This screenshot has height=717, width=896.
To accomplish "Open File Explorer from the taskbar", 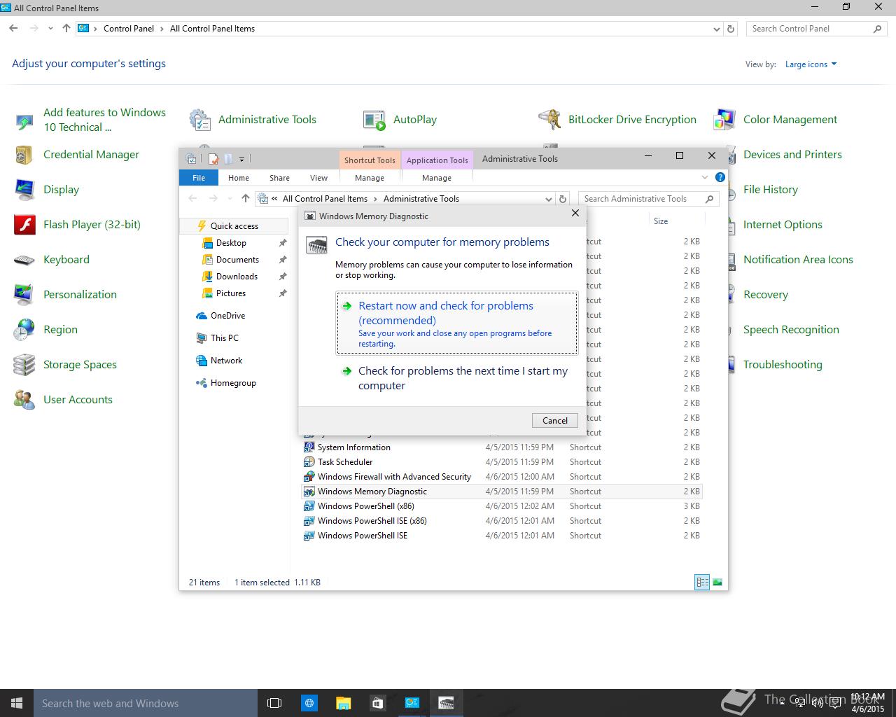I will pyautogui.click(x=343, y=703).
